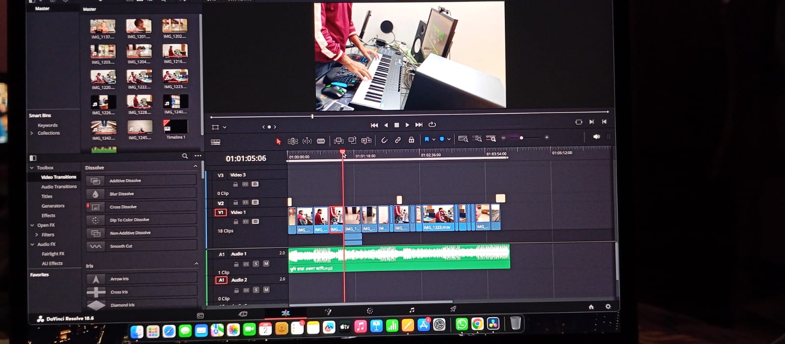Activate the Dynamic Trim mode tool
This screenshot has width=785, height=344.
[307, 141]
